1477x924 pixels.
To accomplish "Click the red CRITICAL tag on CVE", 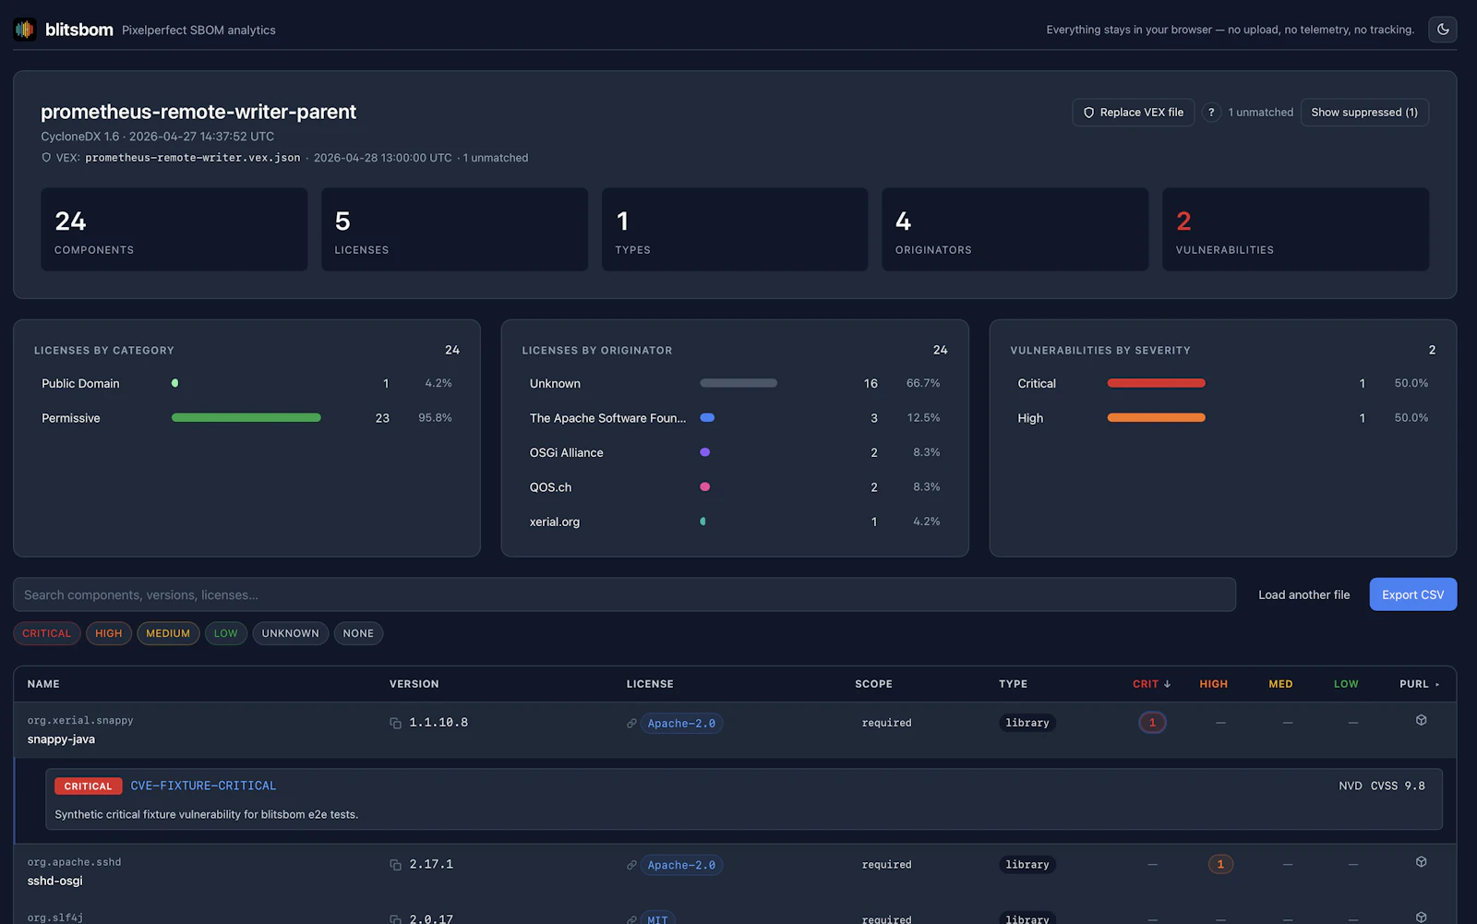I will tap(88, 786).
